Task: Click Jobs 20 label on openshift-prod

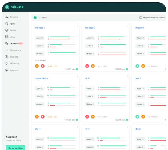Action: 40,96
